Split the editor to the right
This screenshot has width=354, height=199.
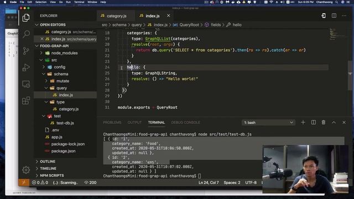(334, 15)
